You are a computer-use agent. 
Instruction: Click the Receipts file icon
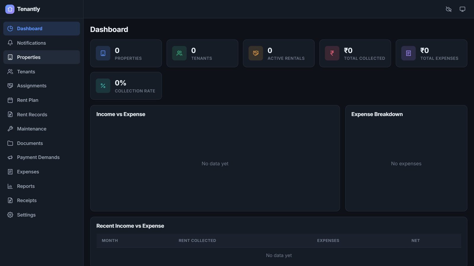pyautogui.click(x=10, y=200)
